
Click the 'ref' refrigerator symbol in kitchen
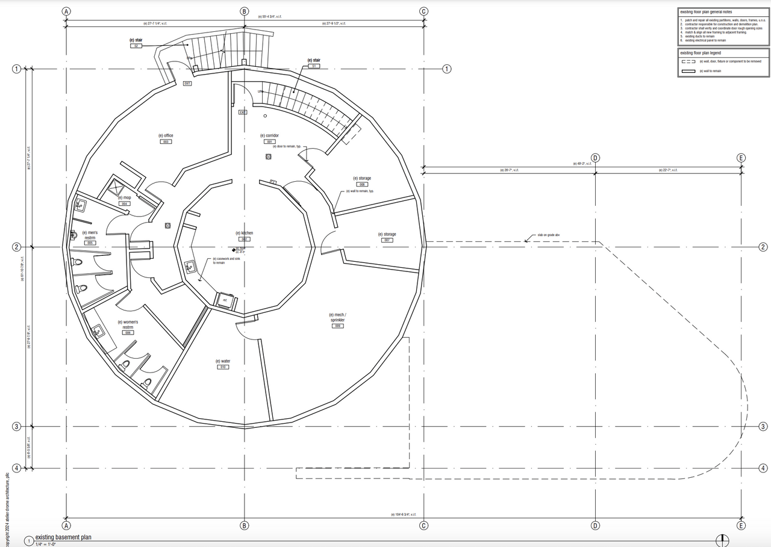[x=225, y=300]
